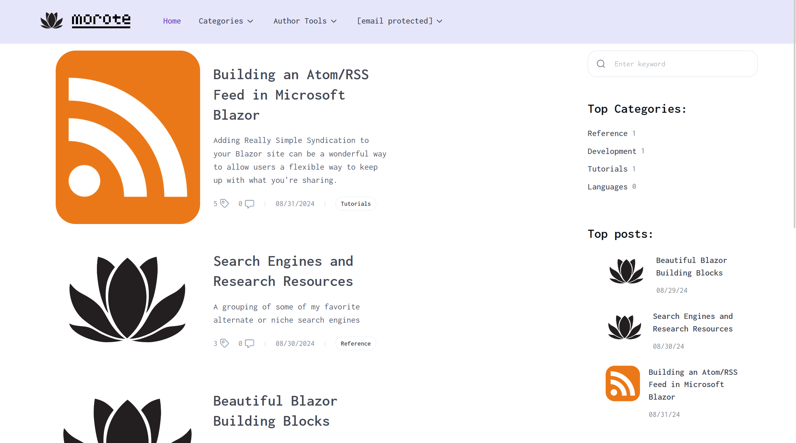Viewport: 796px width, 443px height.
Task: Expand the Author Tools chevron arrow
Action: click(x=334, y=21)
